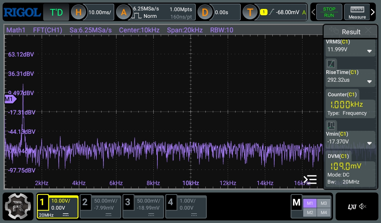Expand the RiseTime(C1) measurement dropdown
Image resolution: width=381 pixels, height=223 pixels.
[369, 82]
